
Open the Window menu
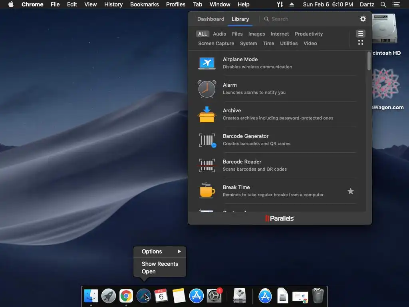220,4
